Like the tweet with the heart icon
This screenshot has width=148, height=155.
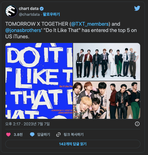pos(8,135)
